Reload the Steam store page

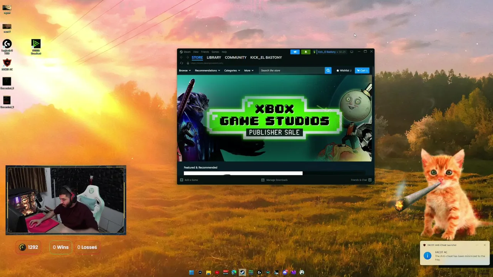click(181, 63)
